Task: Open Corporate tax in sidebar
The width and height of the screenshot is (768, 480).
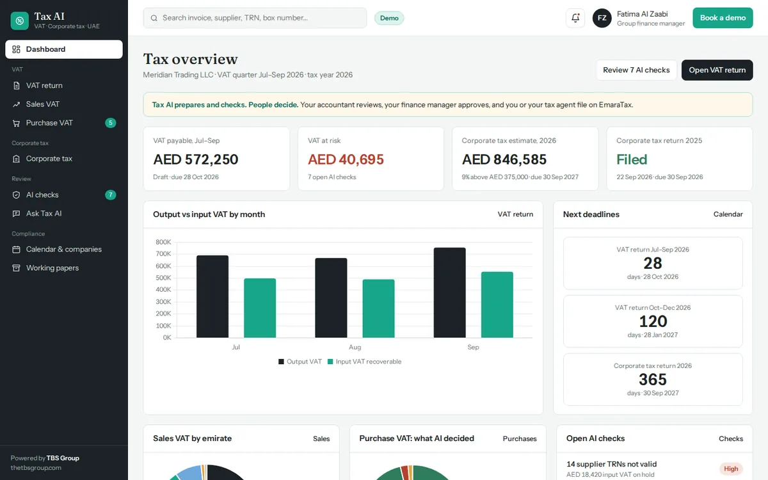Action: (x=64, y=159)
